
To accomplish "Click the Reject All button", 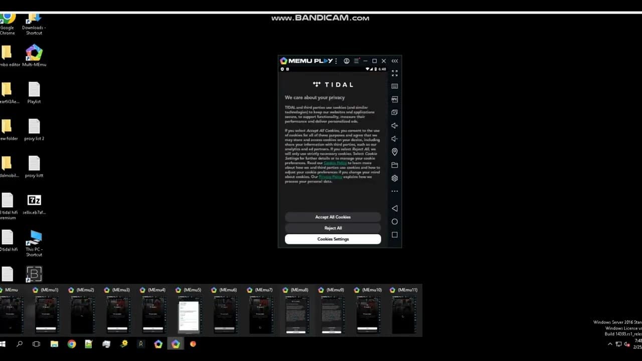I will (333, 228).
